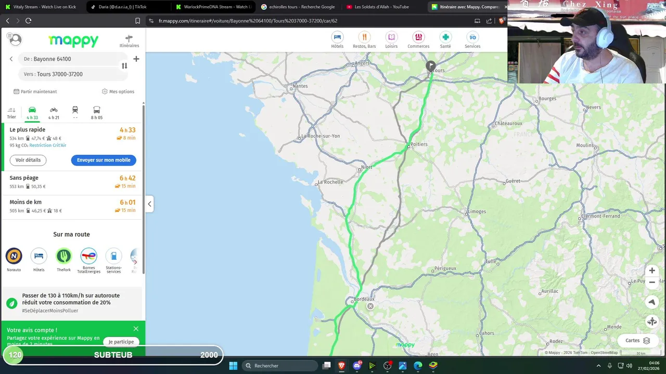Add a step with the plus icon
The height and width of the screenshot is (374, 666).
pyautogui.click(x=136, y=59)
